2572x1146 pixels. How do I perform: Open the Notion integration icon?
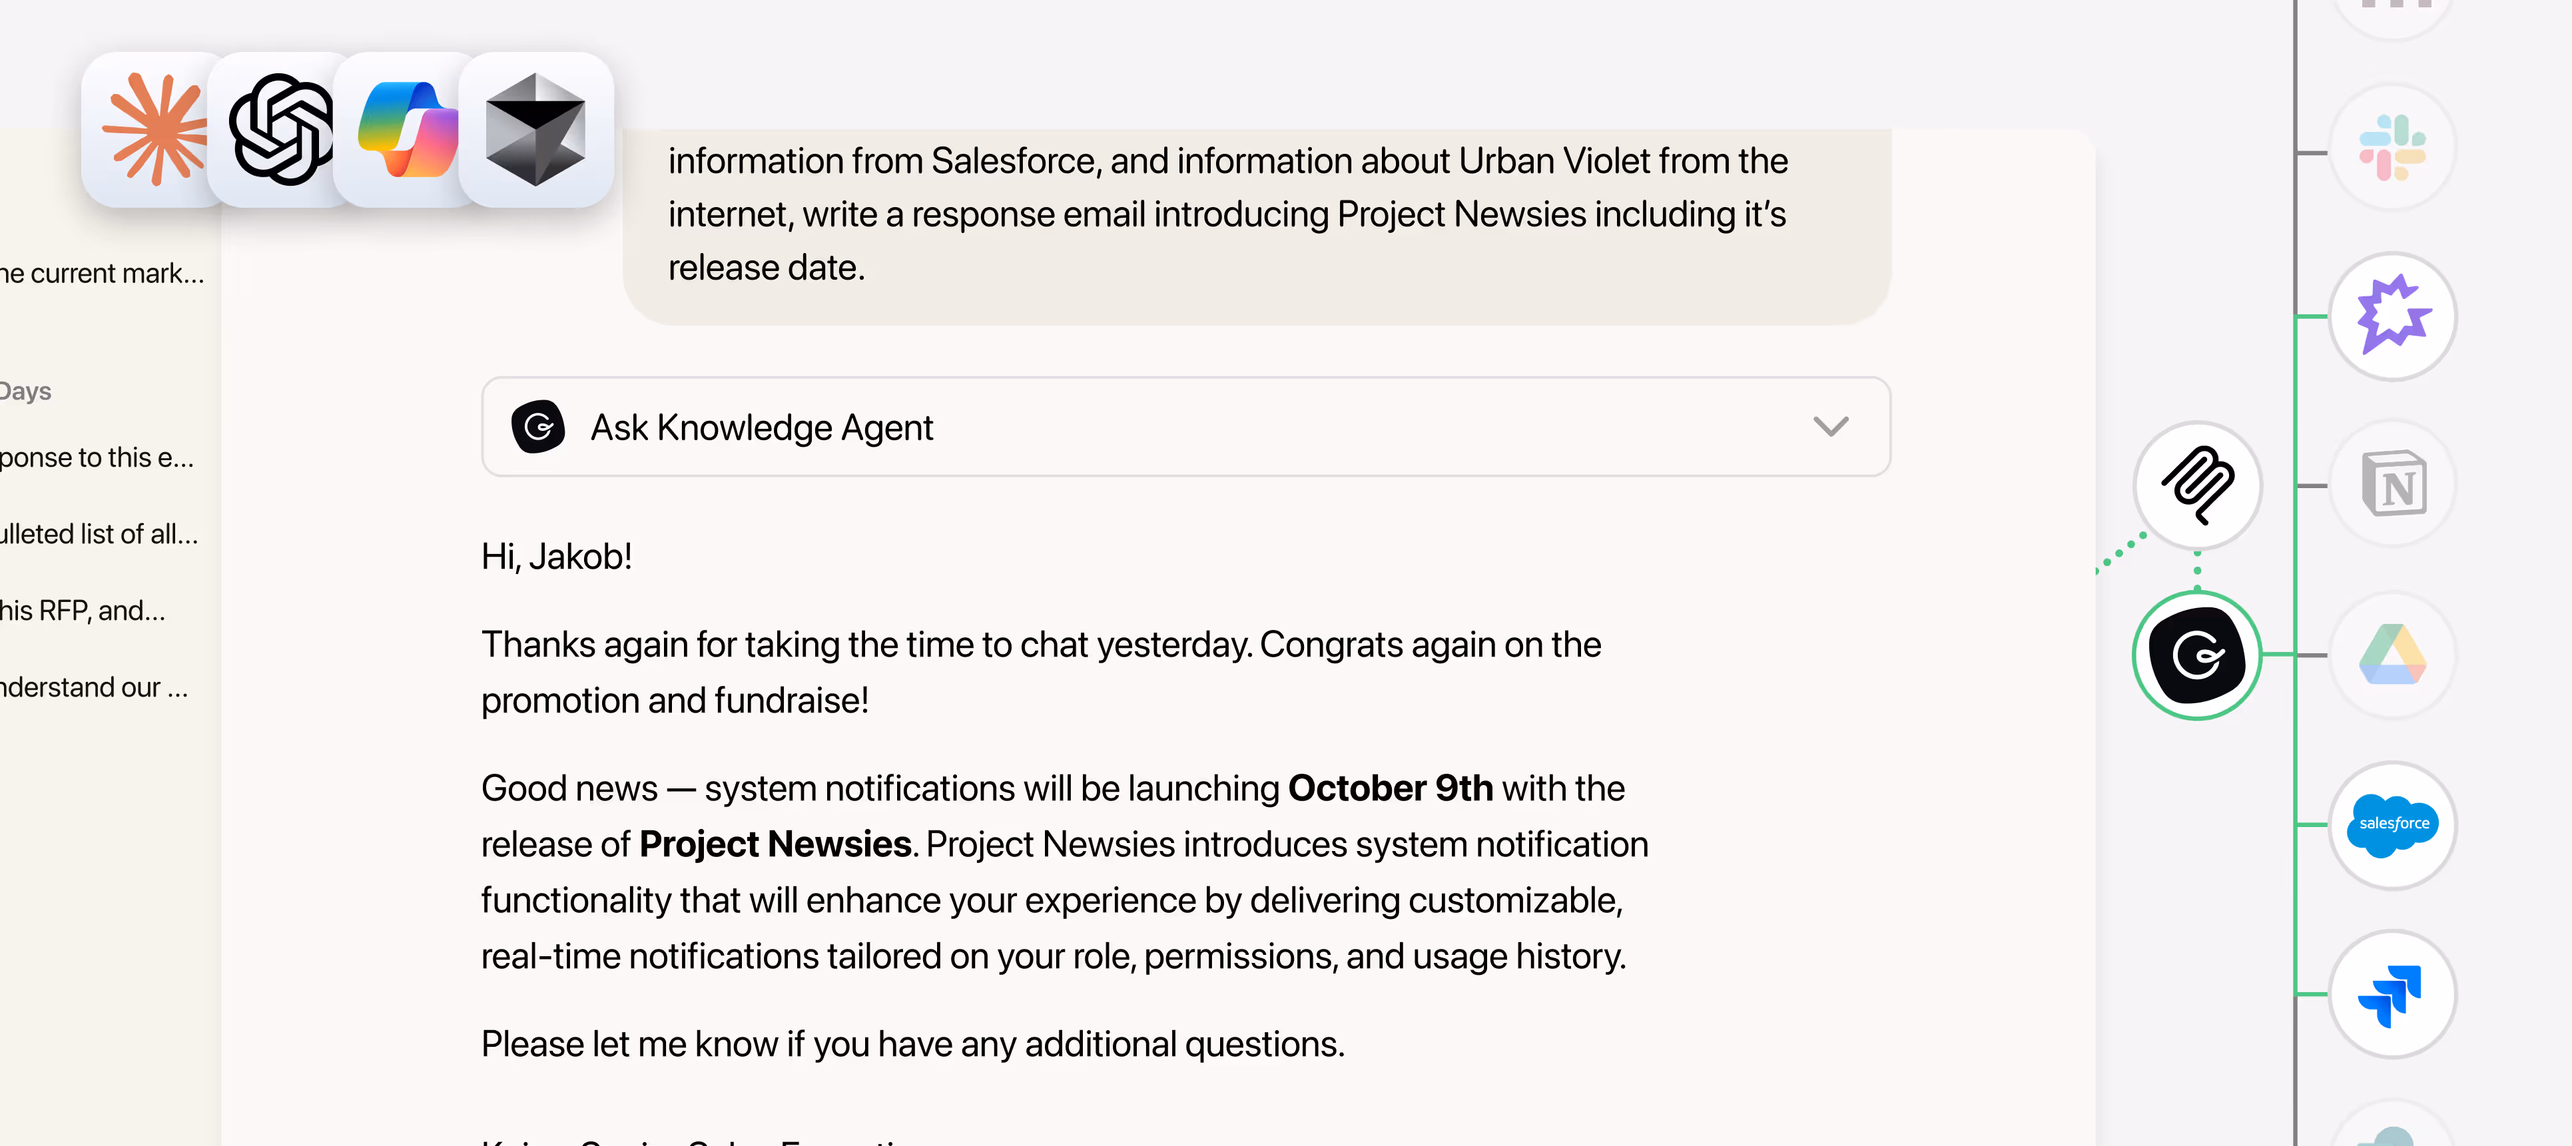pos(2392,484)
